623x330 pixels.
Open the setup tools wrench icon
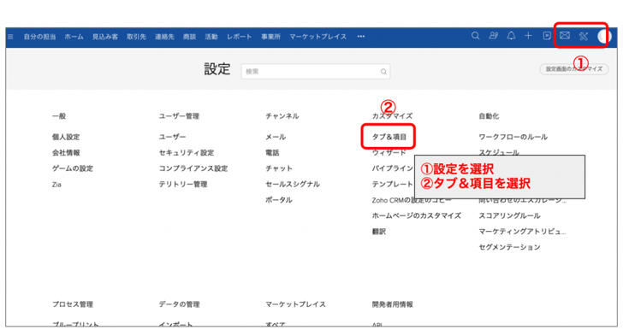tap(583, 37)
